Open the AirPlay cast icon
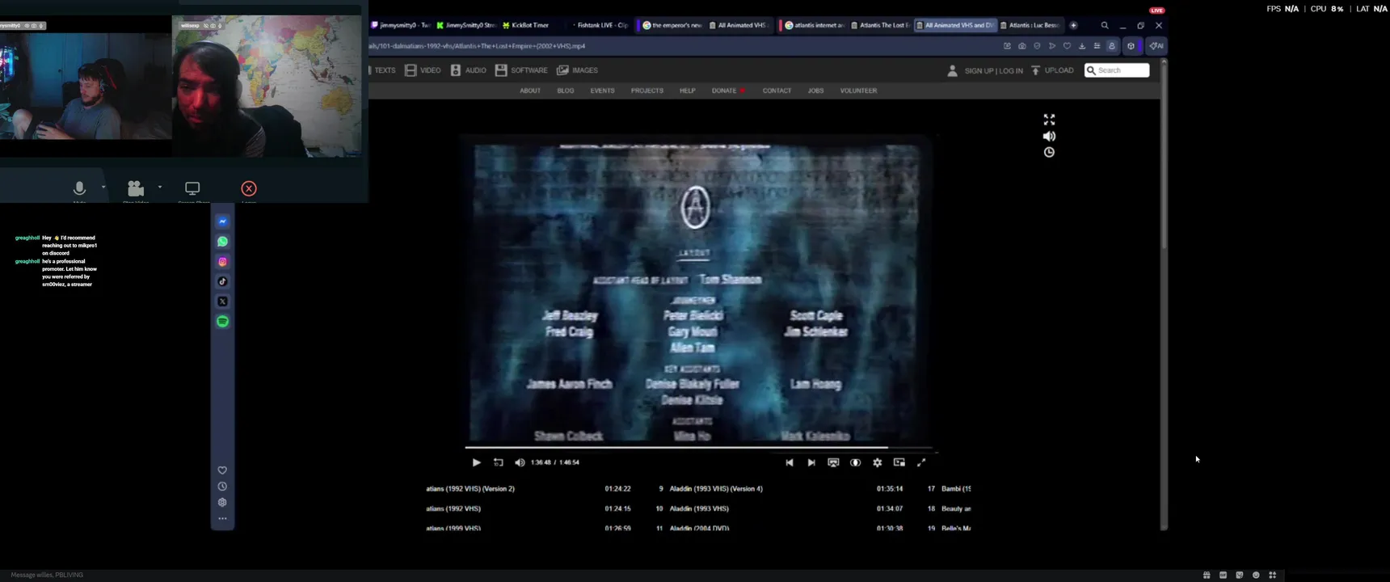Image resolution: width=1390 pixels, height=582 pixels. coord(833,462)
